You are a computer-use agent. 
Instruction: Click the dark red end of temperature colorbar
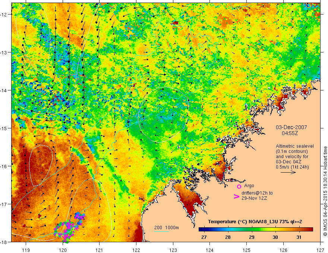click(310, 230)
